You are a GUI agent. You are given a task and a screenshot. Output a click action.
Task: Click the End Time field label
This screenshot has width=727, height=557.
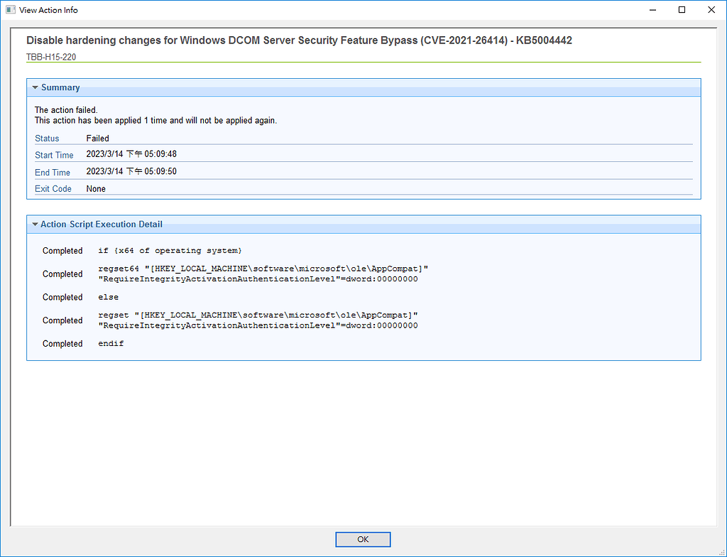point(53,172)
